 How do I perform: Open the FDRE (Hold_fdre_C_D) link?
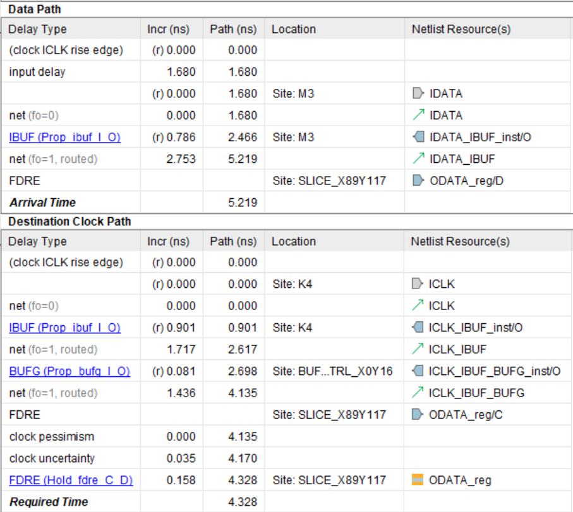tap(71, 480)
